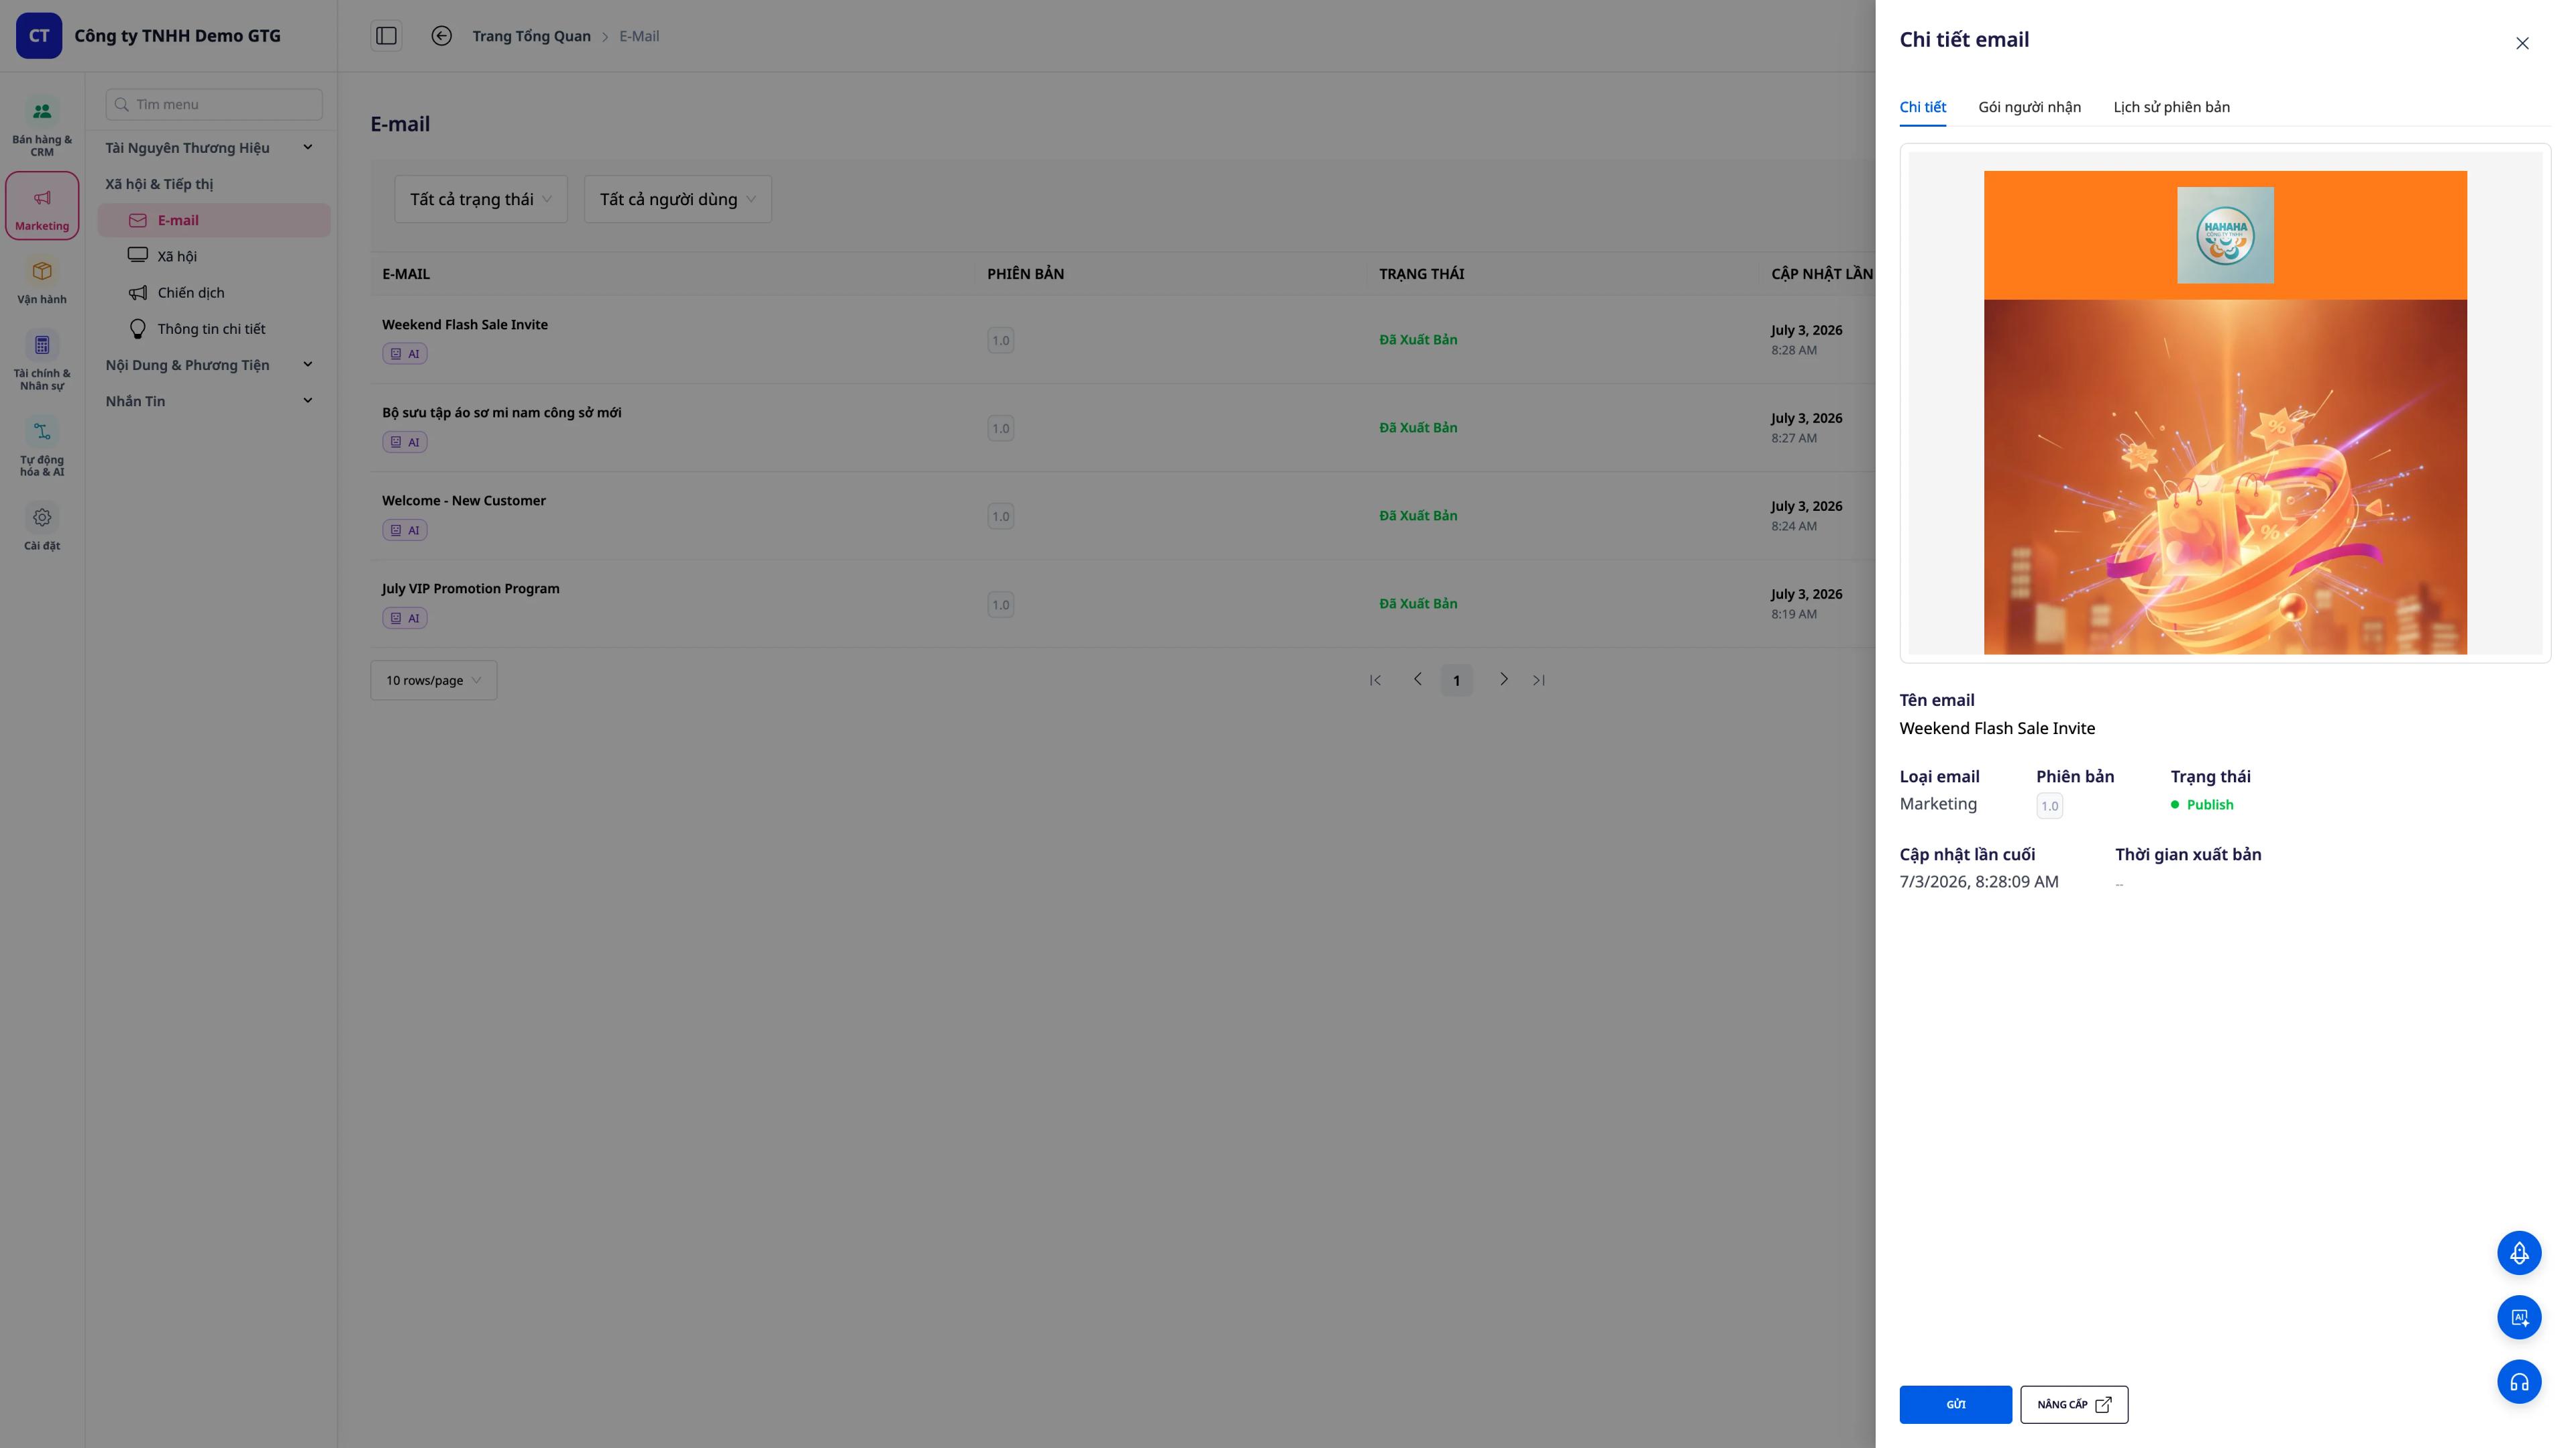Open the 10 rows/page dropdown
This screenshot has width=2576, height=1448.
click(x=434, y=680)
